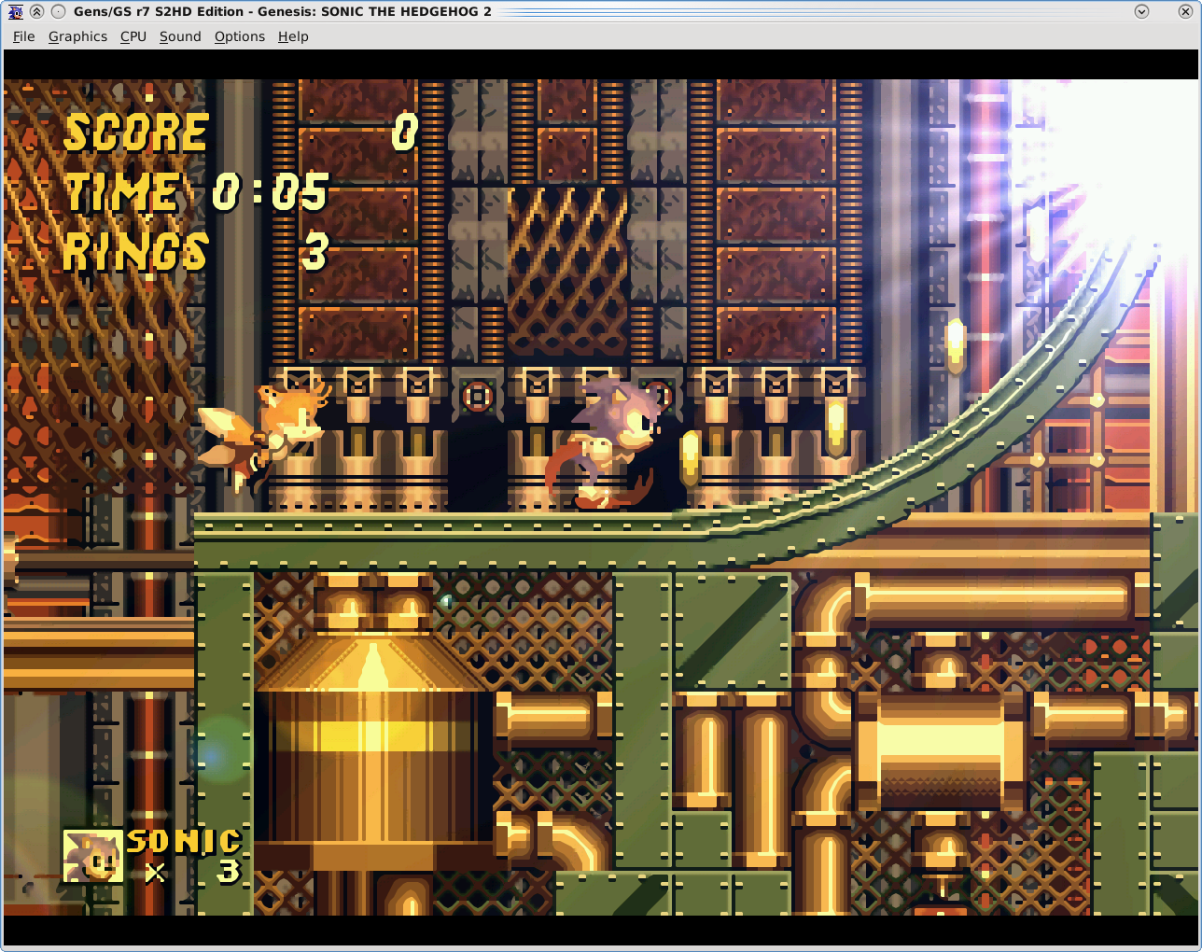1202x952 pixels.
Task: Click the shade-window up arrows button in title bar
Action: point(36,11)
